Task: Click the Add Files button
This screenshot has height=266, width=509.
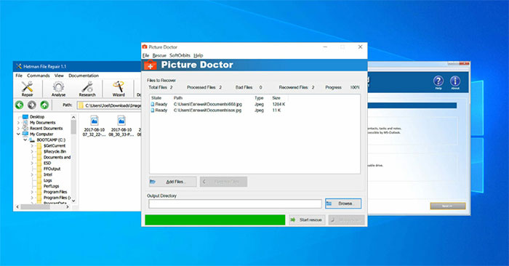Action: (x=173, y=182)
